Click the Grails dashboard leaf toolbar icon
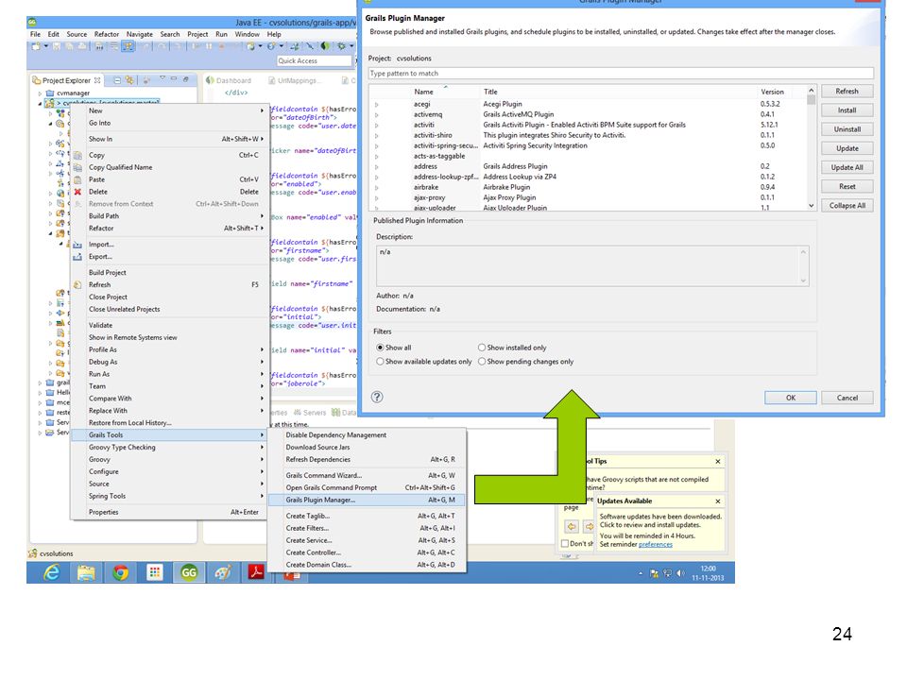 click(324, 45)
